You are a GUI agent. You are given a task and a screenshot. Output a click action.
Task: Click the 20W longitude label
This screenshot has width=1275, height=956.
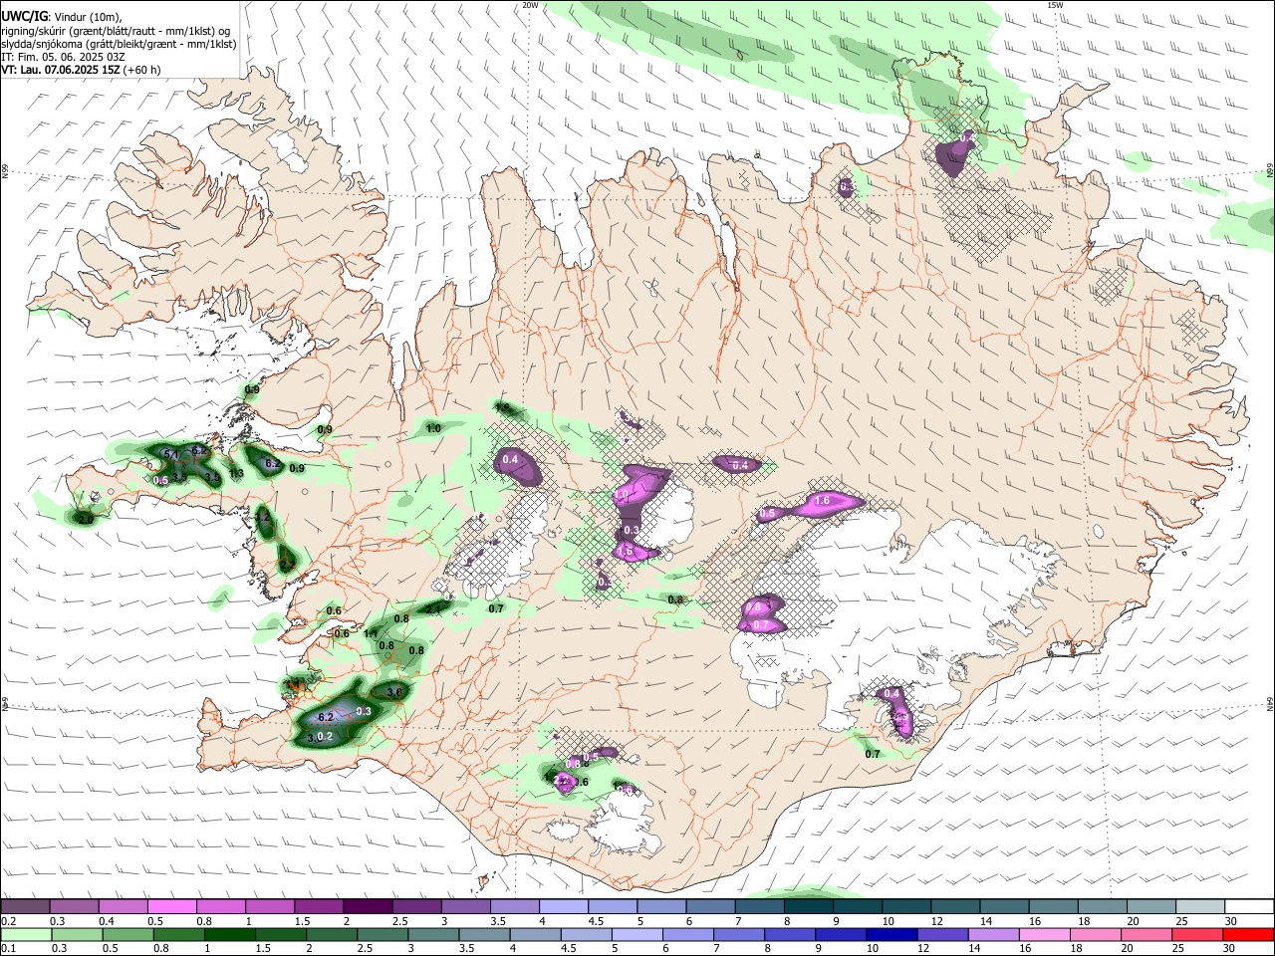(x=530, y=4)
